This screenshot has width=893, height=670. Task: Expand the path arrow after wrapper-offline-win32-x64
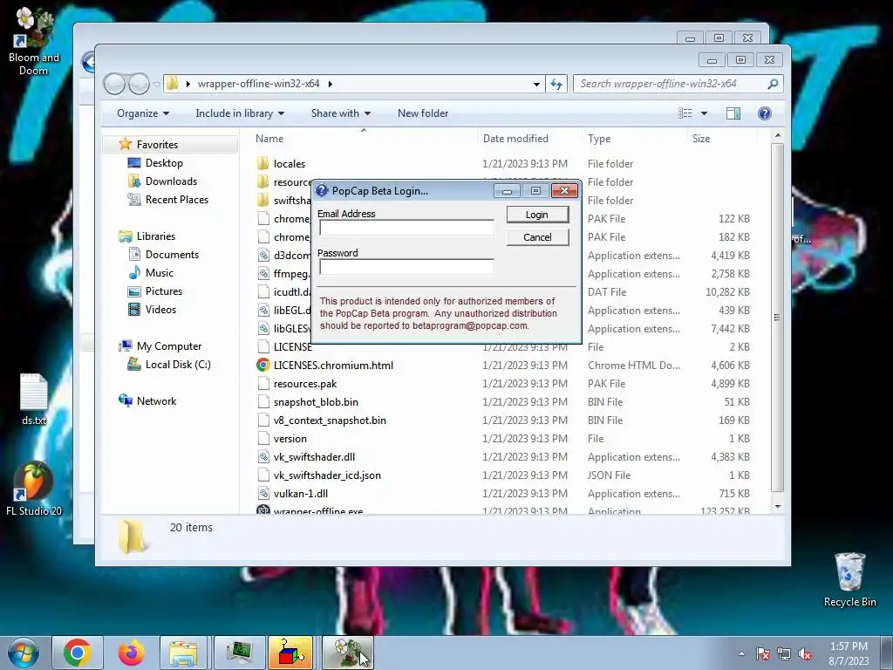pyautogui.click(x=330, y=84)
